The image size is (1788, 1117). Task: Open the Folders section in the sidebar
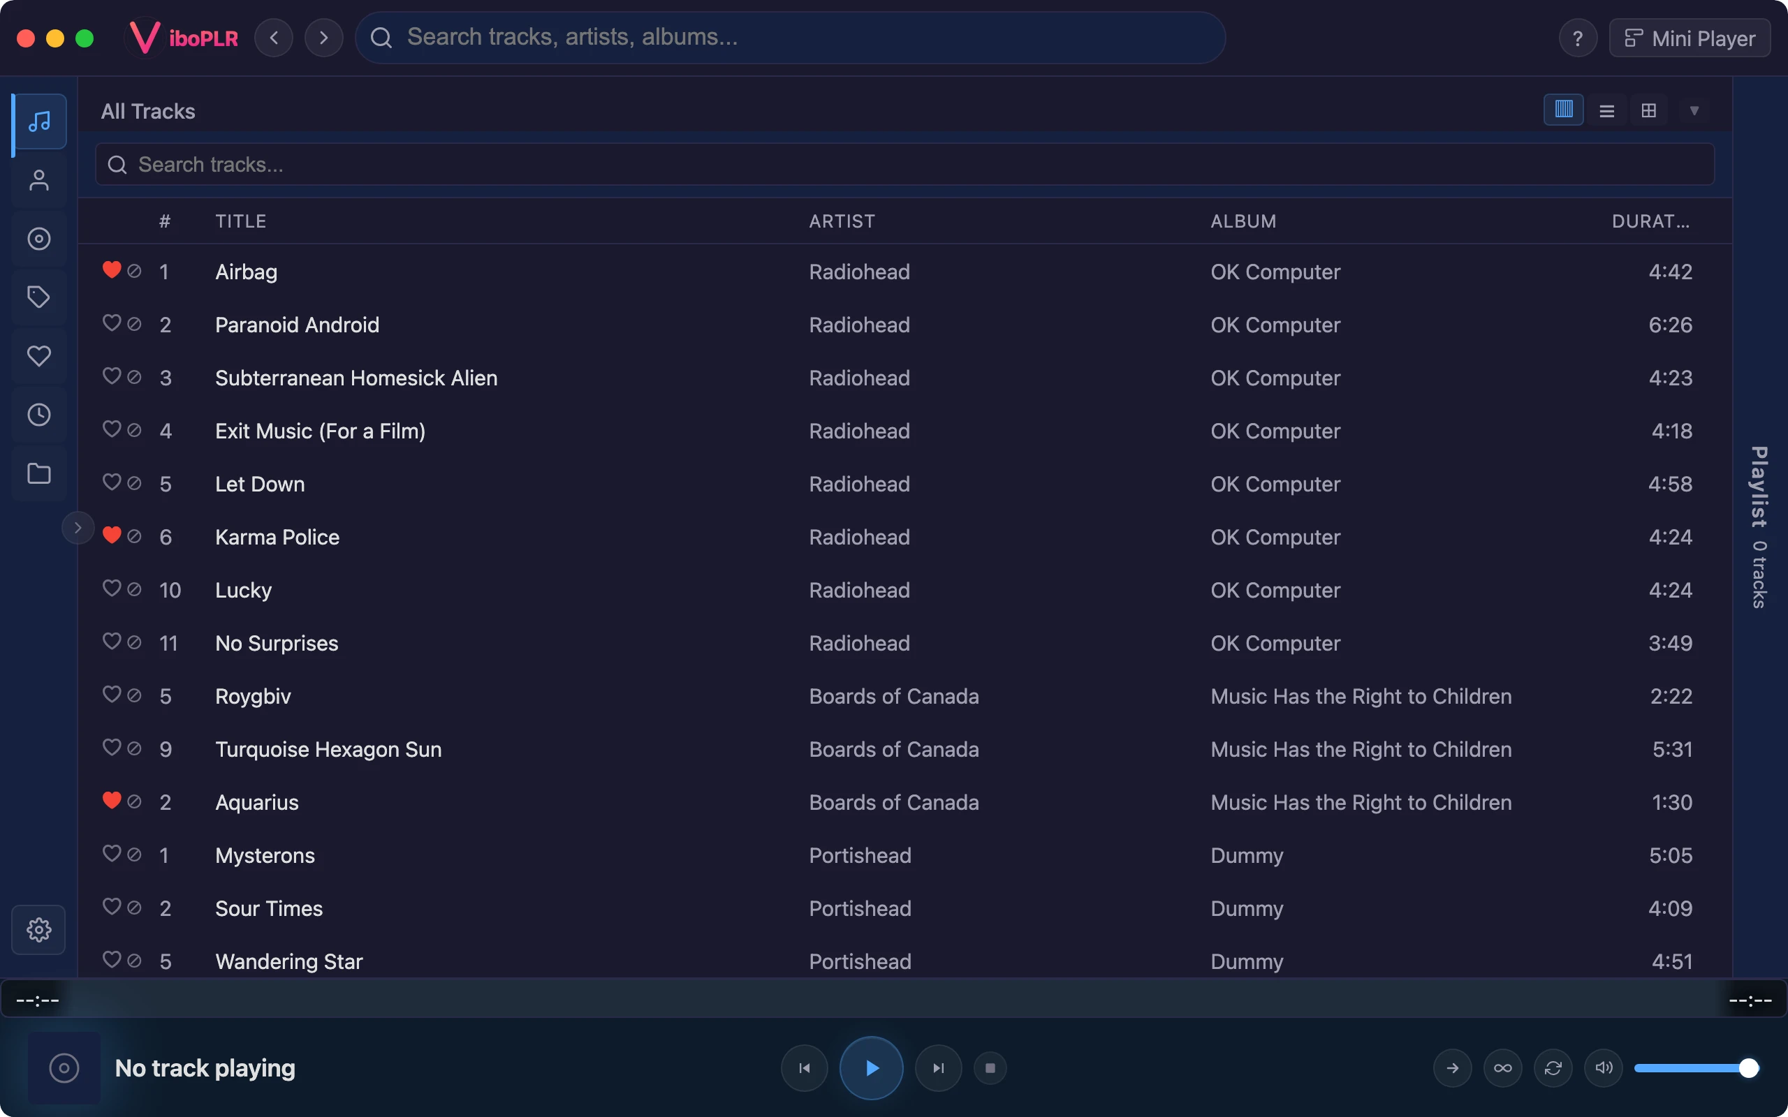38,473
